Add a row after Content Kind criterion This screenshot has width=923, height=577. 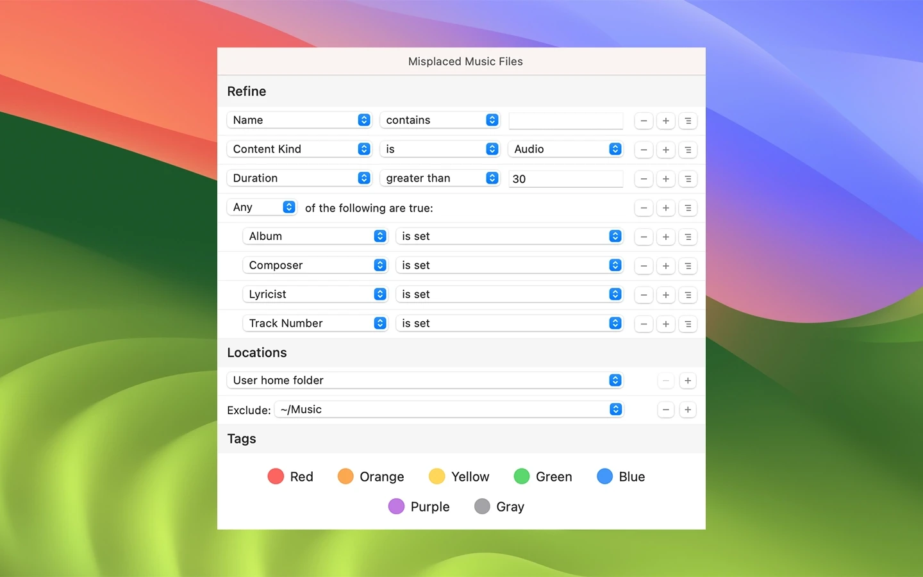pos(665,150)
